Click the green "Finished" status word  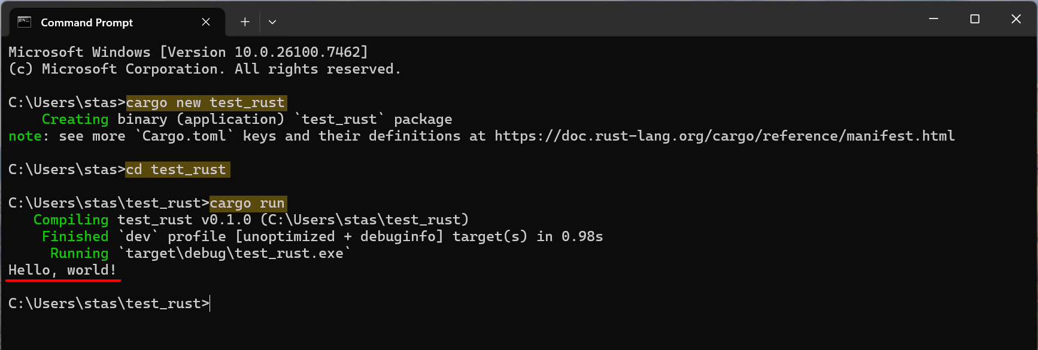(x=75, y=237)
